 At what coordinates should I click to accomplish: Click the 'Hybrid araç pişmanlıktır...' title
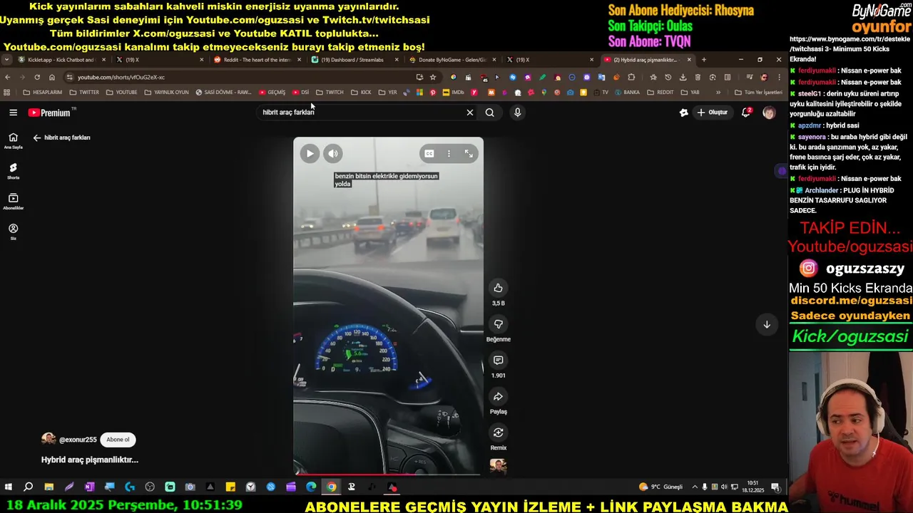pyautogui.click(x=90, y=460)
